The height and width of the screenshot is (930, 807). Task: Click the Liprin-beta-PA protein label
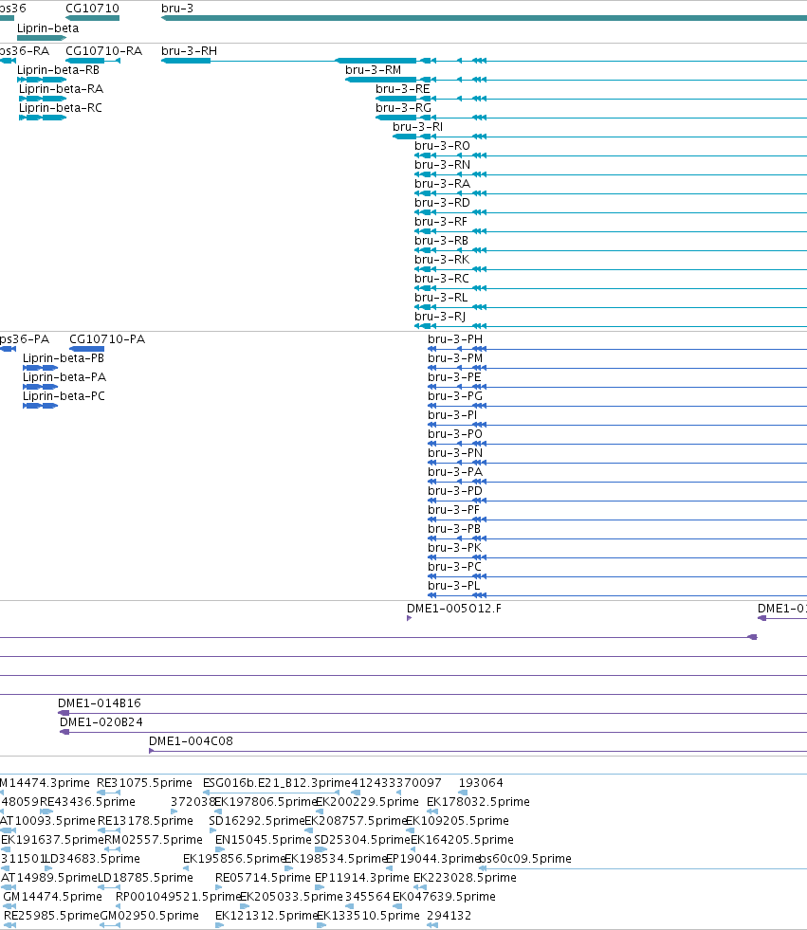point(64,377)
